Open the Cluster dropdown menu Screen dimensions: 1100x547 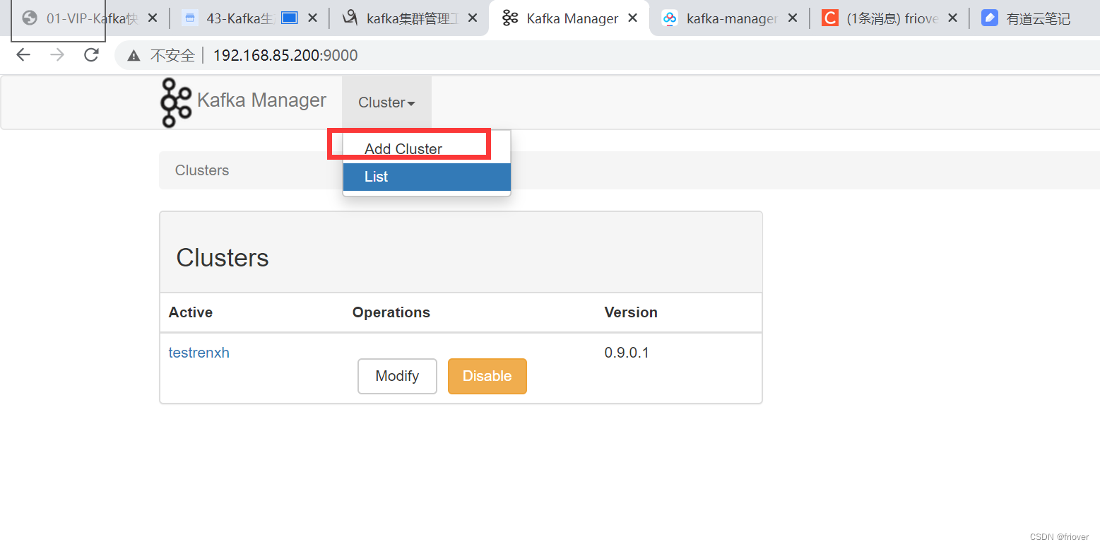point(386,102)
